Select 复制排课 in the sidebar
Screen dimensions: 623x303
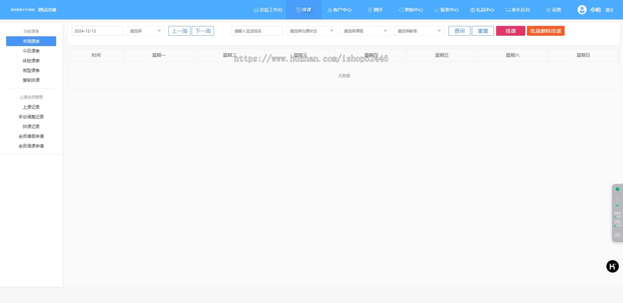point(31,80)
